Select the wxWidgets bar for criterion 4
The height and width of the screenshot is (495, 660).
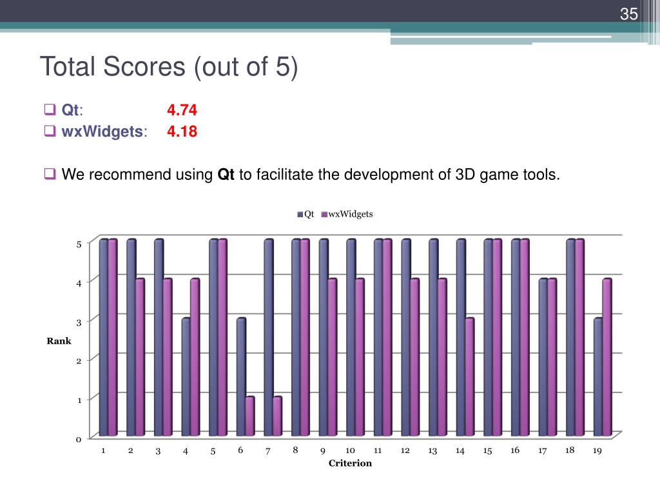click(x=195, y=357)
